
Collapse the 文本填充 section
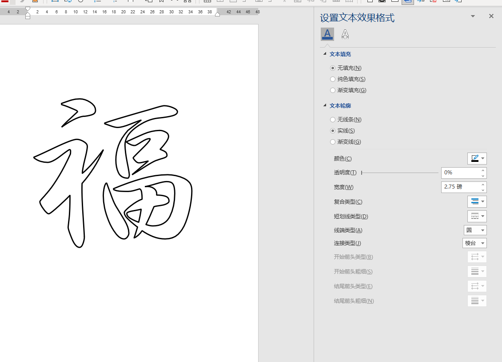pyautogui.click(x=325, y=54)
